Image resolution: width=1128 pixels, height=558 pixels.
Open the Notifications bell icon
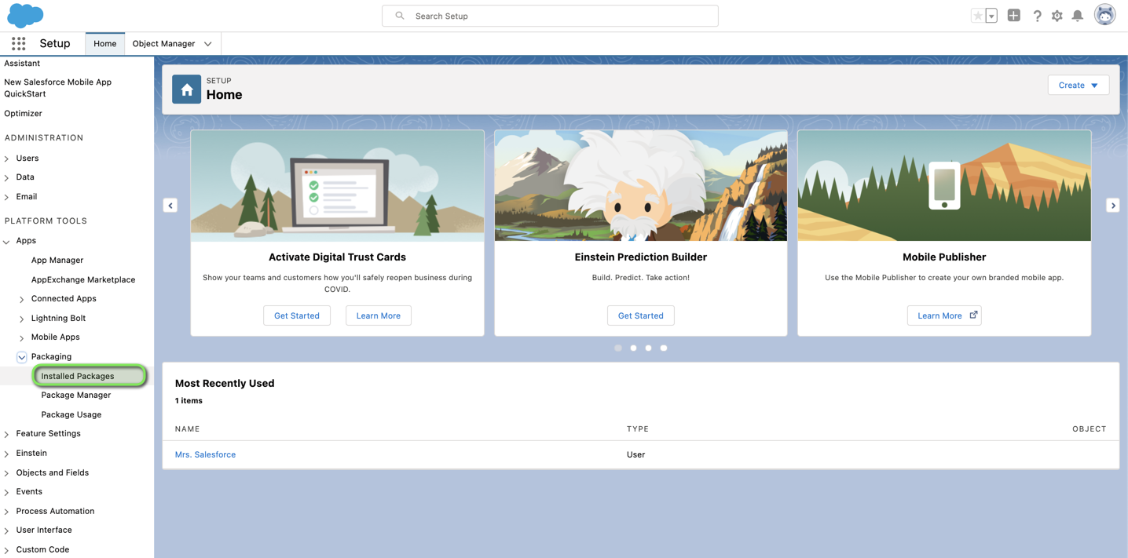coord(1078,16)
